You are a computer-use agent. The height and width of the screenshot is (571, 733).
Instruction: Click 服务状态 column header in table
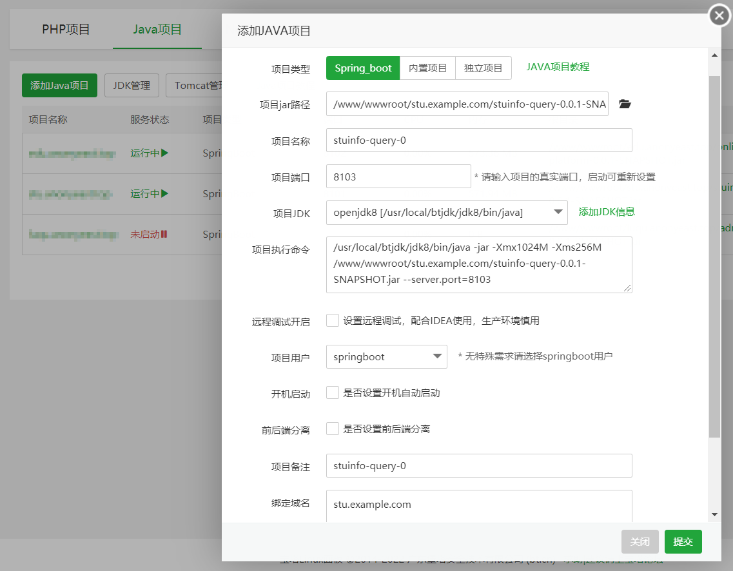(x=150, y=120)
